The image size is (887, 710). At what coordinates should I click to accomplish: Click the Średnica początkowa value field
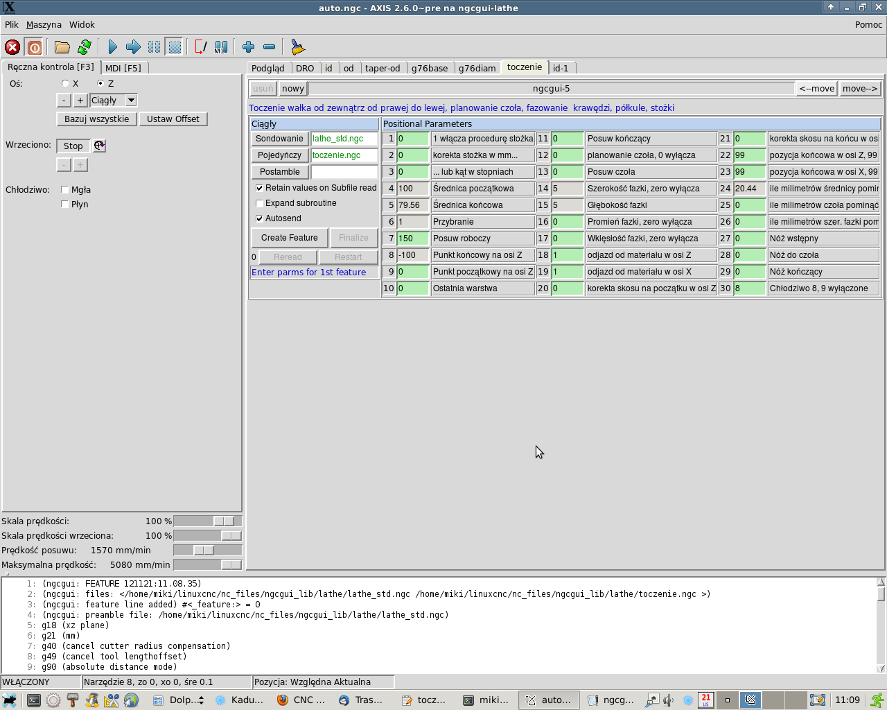[x=413, y=189]
